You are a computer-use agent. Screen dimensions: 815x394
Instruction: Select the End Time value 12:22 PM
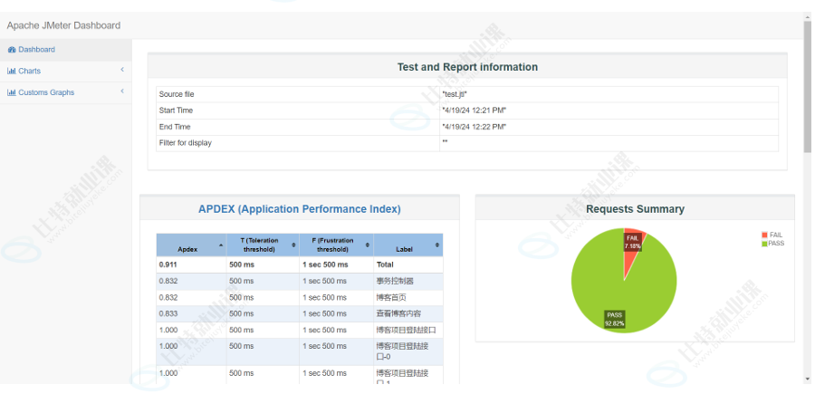pyautogui.click(x=474, y=127)
